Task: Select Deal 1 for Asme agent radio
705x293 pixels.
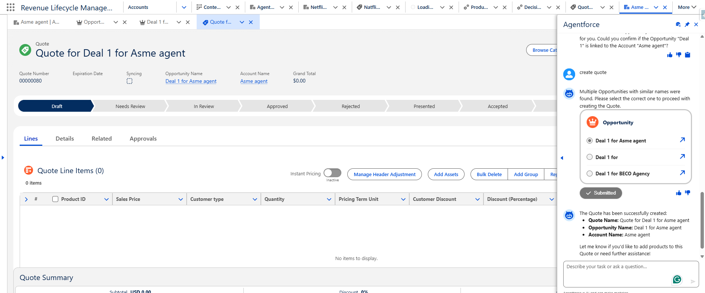Action: tap(590, 141)
